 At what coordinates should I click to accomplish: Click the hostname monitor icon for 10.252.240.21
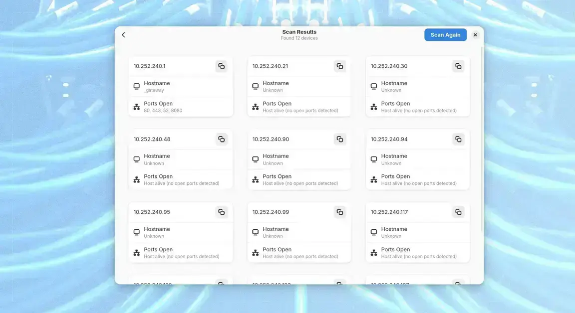(255, 86)
